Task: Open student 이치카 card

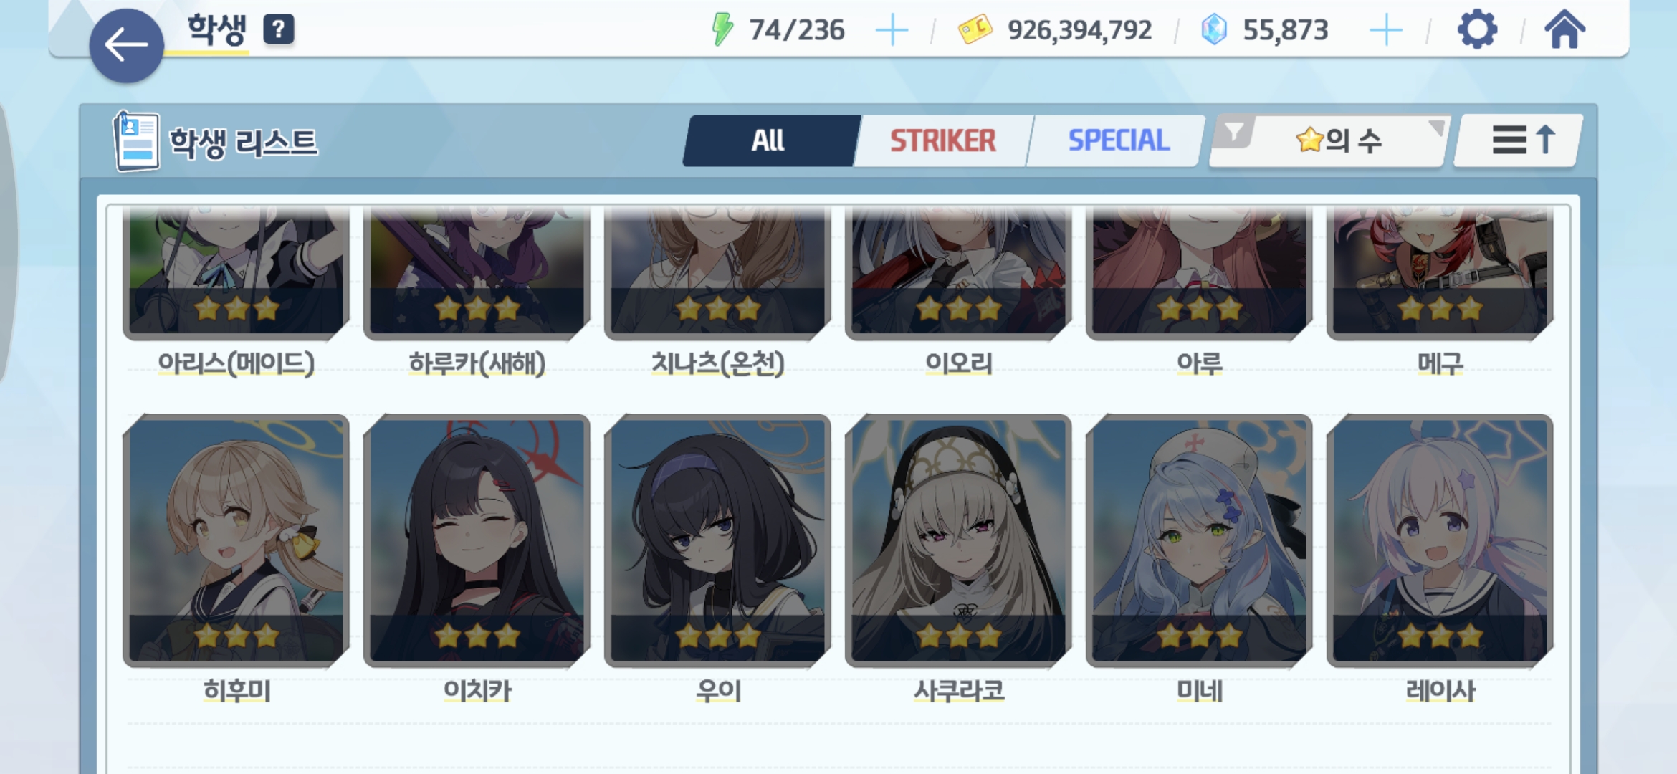Action: [477, 540]
